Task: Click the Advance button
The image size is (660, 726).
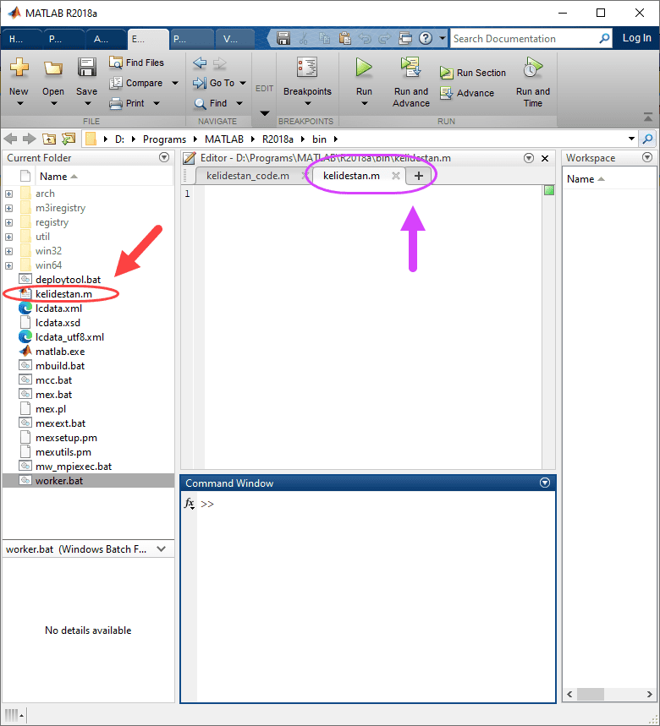Action: 467,93
